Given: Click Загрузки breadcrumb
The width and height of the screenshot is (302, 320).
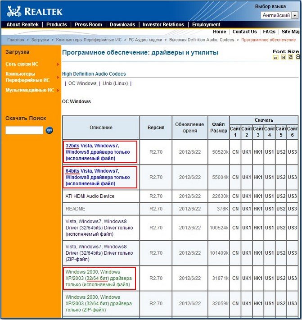Looking at the screenshot, I should point(40,40).
